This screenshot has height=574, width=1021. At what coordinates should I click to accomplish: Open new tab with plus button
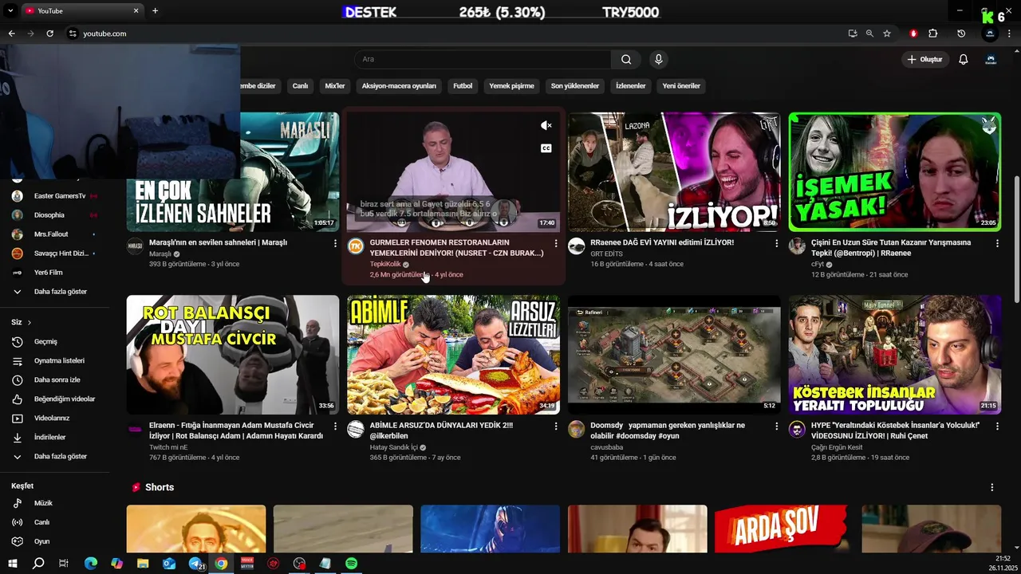point(155,10)
